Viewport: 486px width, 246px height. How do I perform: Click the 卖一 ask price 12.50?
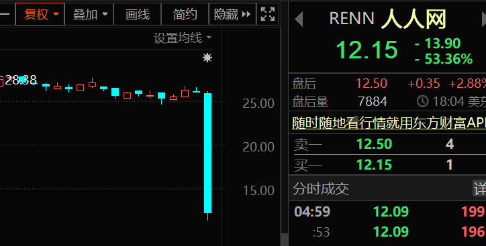pyautogui.click(x=374, y=144)
